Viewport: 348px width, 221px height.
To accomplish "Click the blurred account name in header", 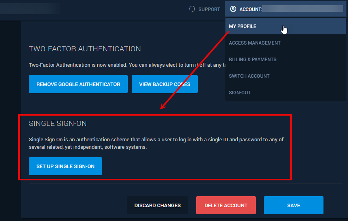I will pos(303,9).
